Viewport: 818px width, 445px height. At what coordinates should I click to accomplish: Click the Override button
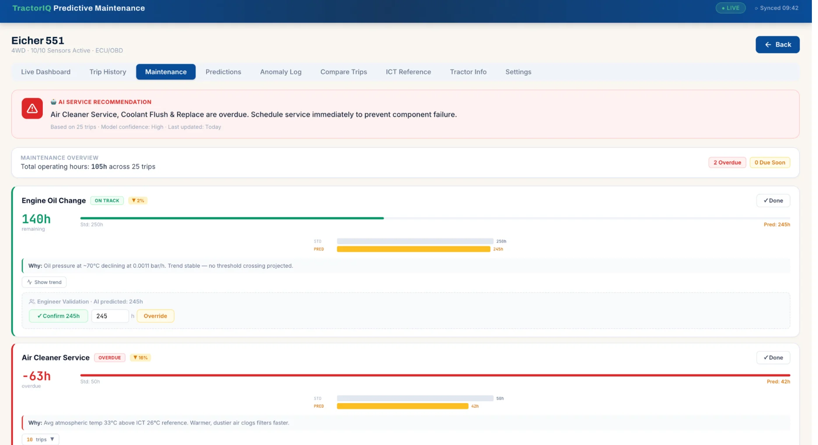coord(156,316)
